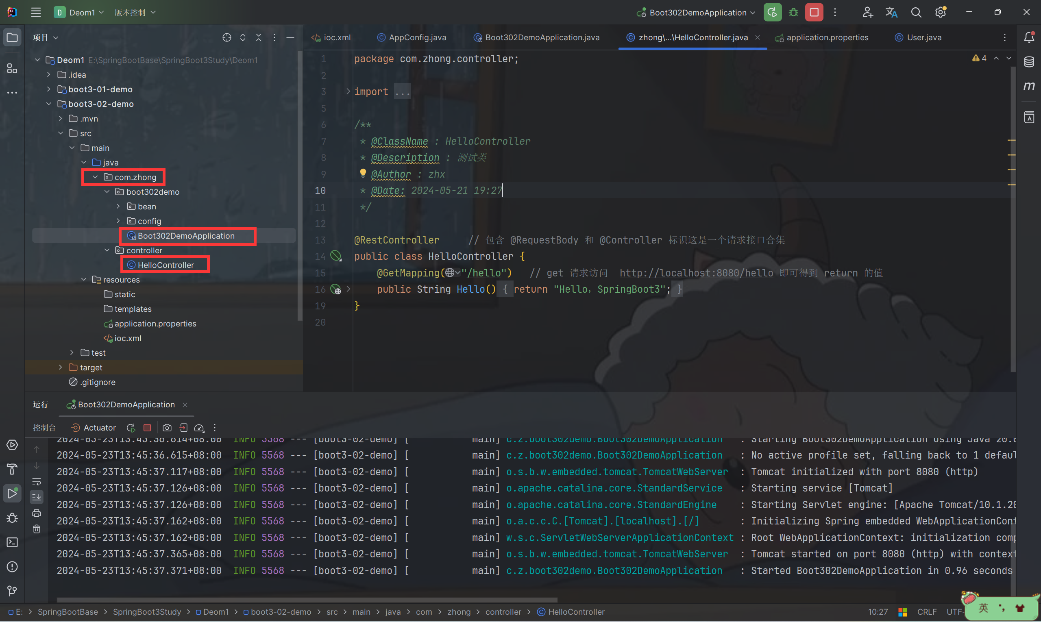Click the select opened file crosshair icon
Screen dimensions: 1041x622
coord(227,38)
